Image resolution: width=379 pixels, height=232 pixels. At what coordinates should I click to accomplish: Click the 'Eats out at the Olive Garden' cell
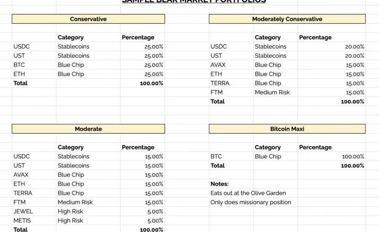pyautogui.click(x=248, y=193)
